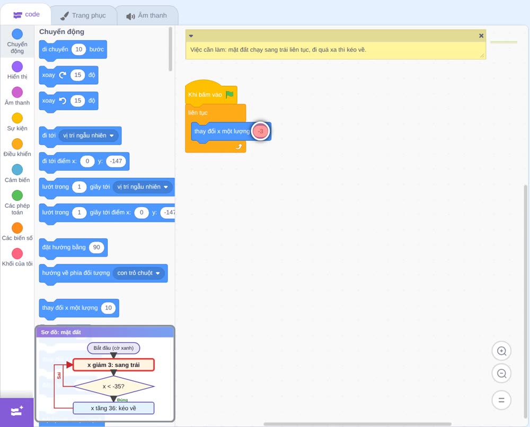Image resolution: width=530 pixels, height=427 pixels.
Task: Edit direction value 90 in 'đặt hướng bằng'
Action: 96,247
